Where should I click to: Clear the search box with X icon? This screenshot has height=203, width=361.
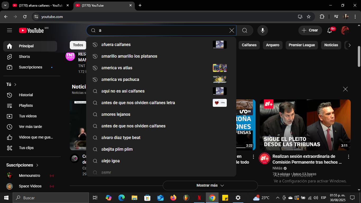232,30
